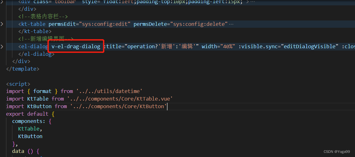Click the data () method name
355x157 pixels.
coord(23,151)
